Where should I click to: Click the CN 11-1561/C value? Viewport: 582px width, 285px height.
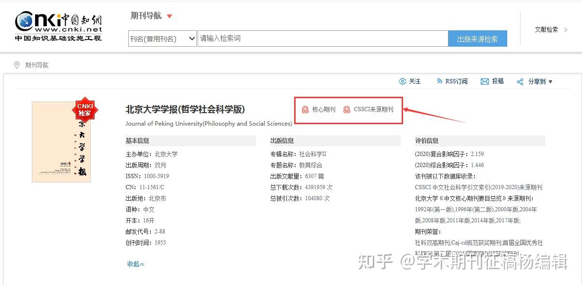[151, 187]
